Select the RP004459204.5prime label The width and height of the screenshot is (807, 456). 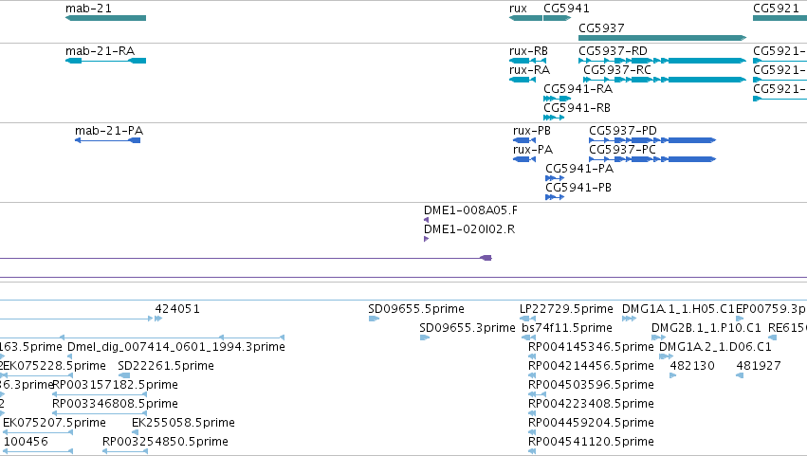(591, 423)
